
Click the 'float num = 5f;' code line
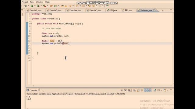coord(50,34)
